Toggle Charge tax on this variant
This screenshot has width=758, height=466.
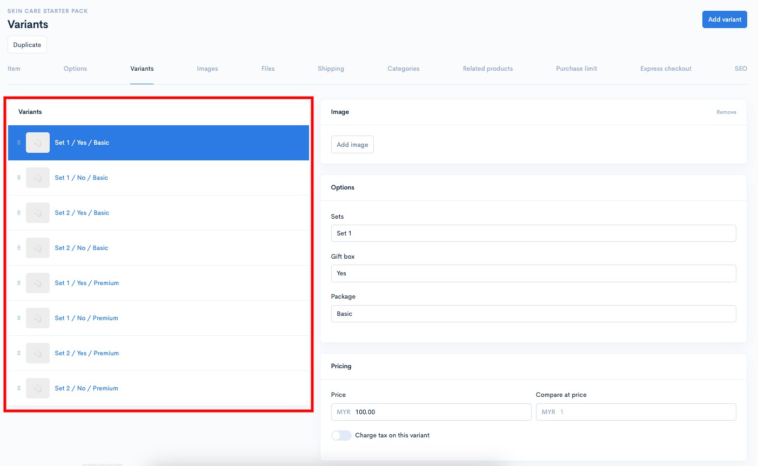pyautogui.click(x=341, y=435)
